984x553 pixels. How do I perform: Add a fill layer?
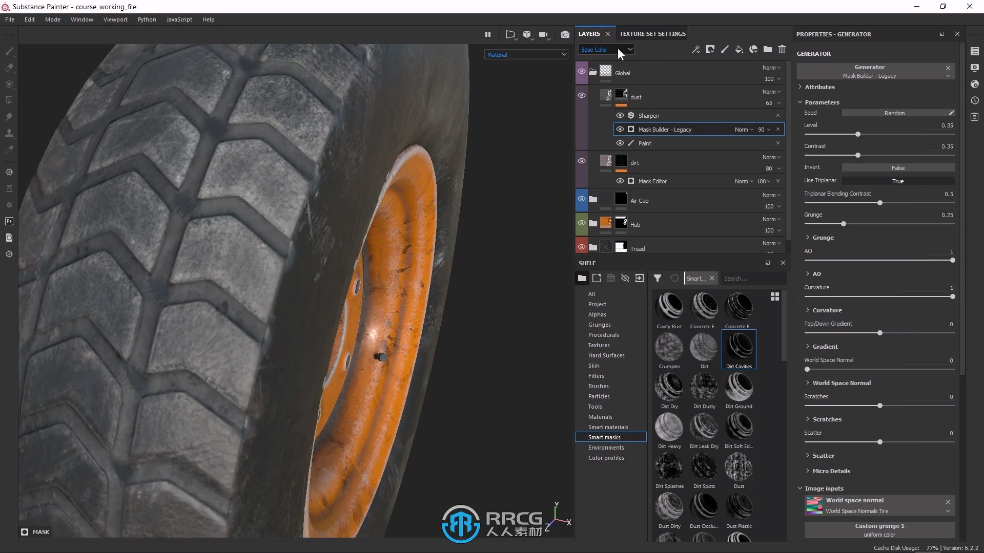point(739,50)
